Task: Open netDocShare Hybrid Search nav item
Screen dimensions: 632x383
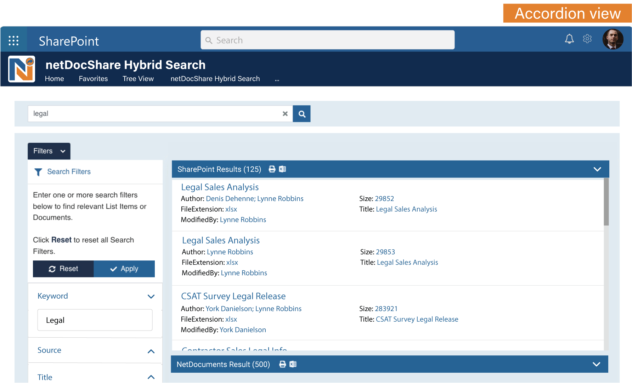Action: coord(215,79)
